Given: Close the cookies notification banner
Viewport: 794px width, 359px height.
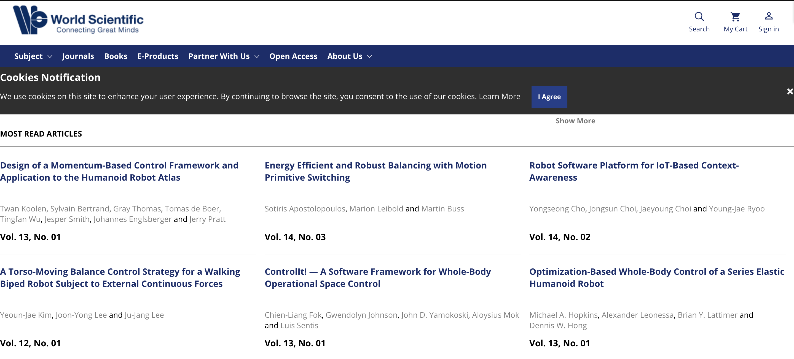Looking at the screenshot, I should pyautogui.click(x=789, y=91).
